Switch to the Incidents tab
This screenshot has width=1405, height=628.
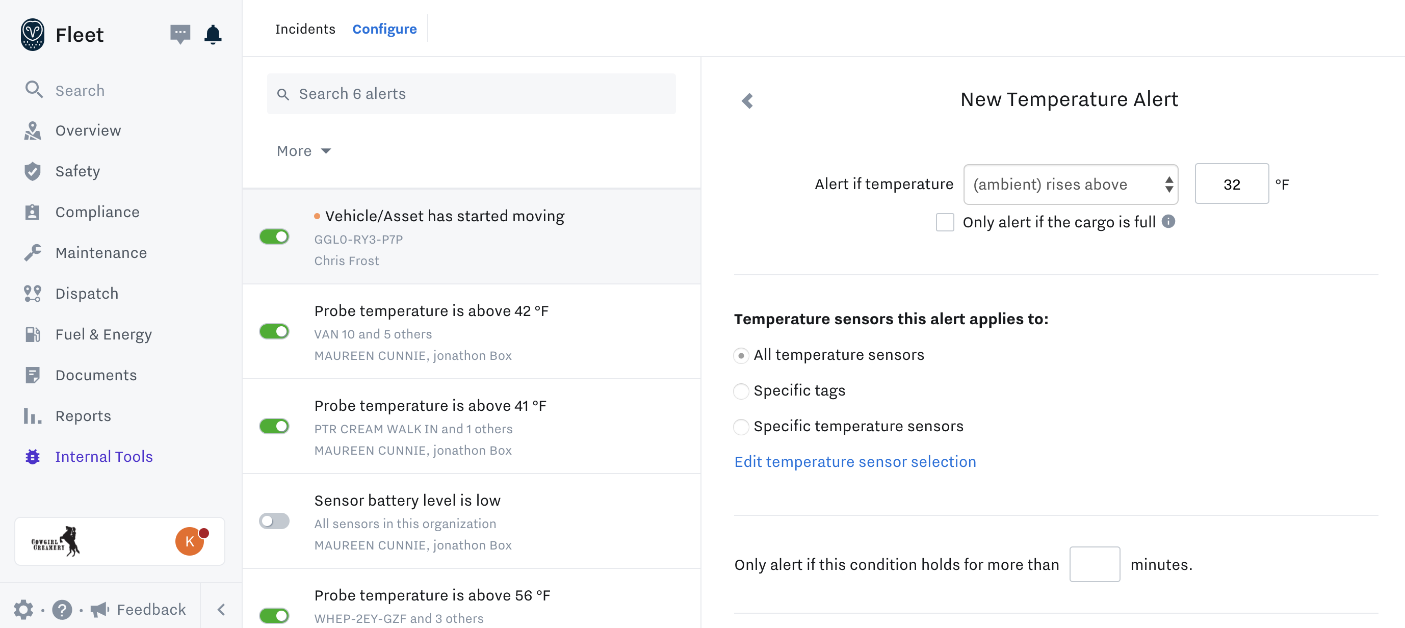coord(305,29)
